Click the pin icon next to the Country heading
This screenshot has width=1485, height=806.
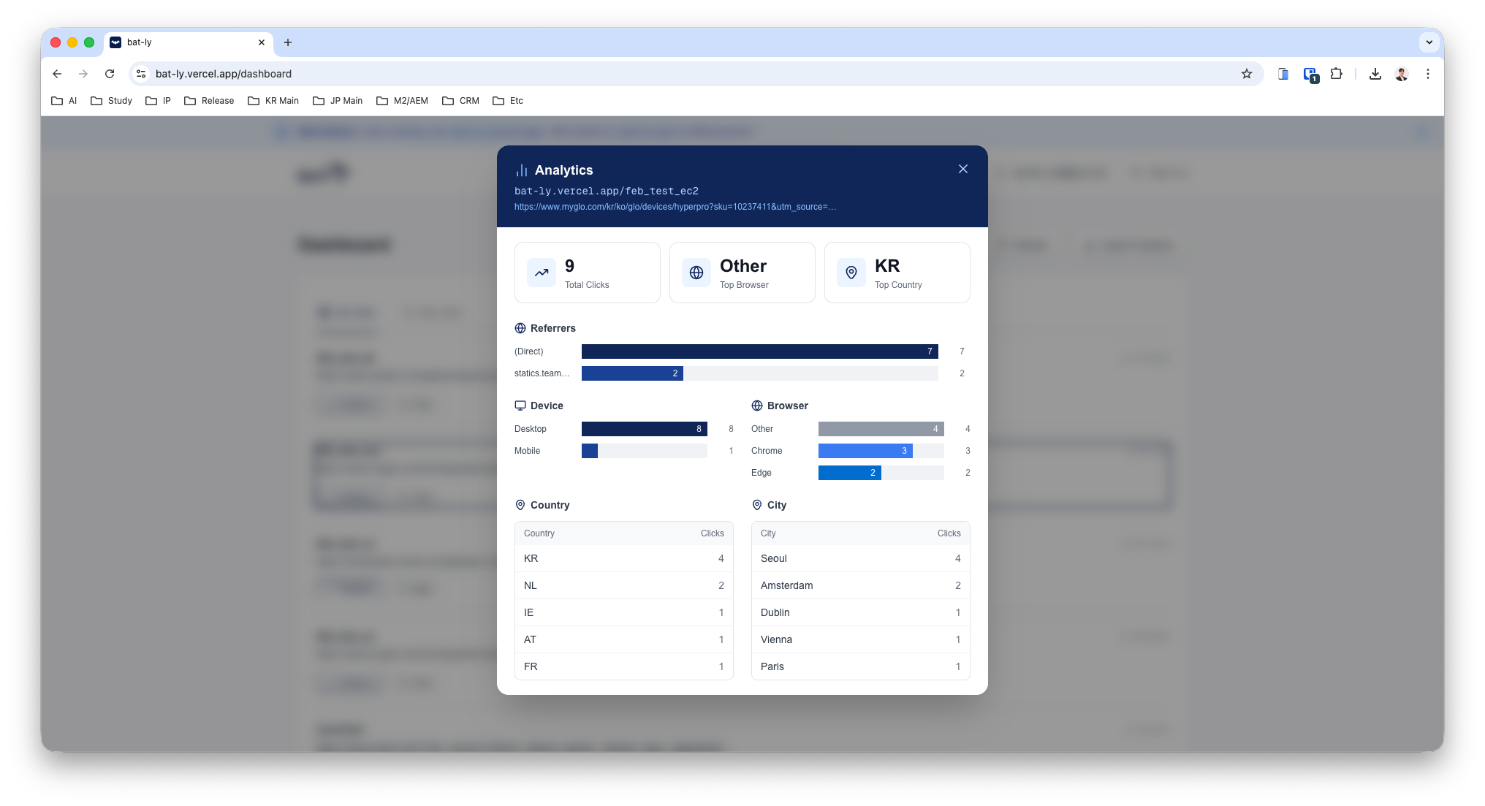pos(520,505)
